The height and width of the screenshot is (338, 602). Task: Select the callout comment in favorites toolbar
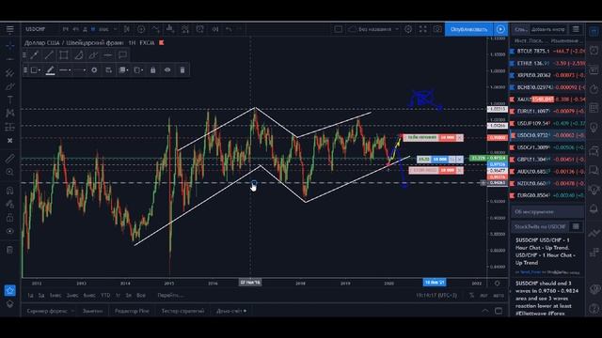point(122,55)
